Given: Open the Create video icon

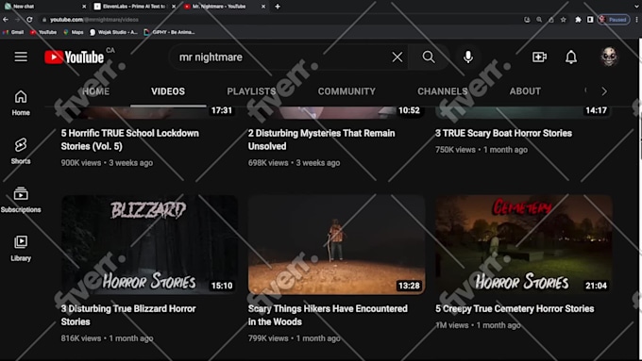Looking at the screenshot, I should (539, 57).
